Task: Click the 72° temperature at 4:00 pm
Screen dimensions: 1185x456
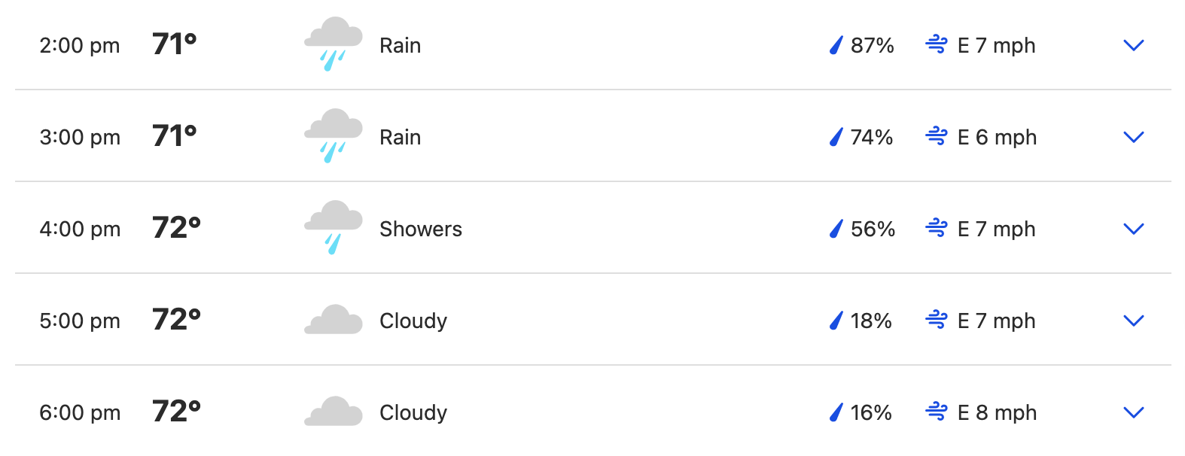Action: click(x=176, y=227)
